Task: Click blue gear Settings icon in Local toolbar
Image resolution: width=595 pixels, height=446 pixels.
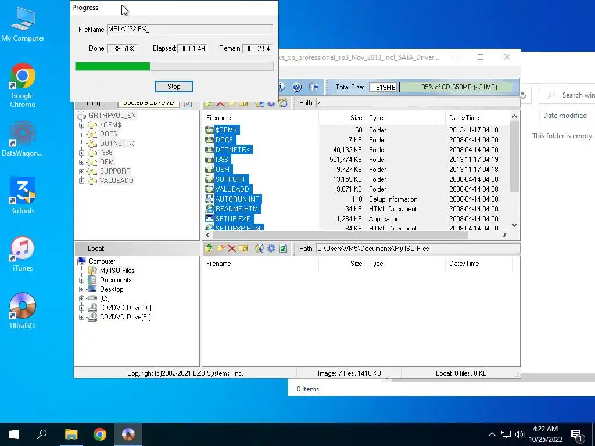Action: 271,249
